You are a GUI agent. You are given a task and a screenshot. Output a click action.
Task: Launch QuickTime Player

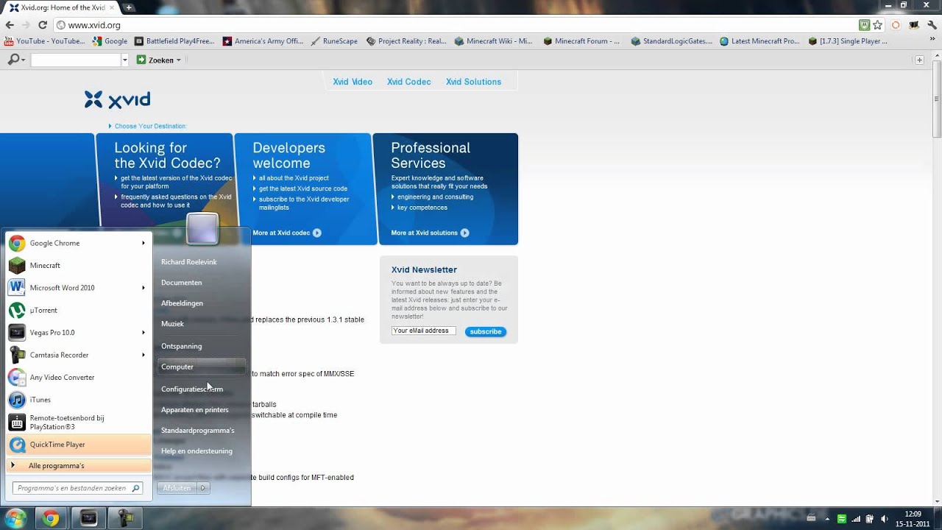point(77,445)
